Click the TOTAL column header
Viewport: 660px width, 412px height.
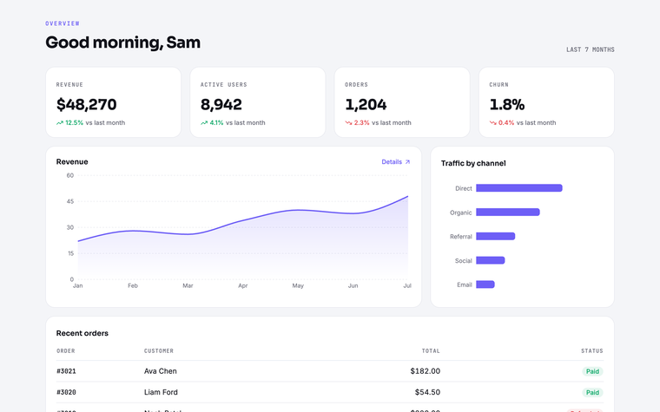(431, 350)
